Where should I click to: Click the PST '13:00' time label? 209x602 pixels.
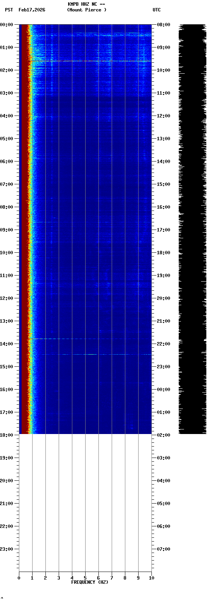[7, 321]
